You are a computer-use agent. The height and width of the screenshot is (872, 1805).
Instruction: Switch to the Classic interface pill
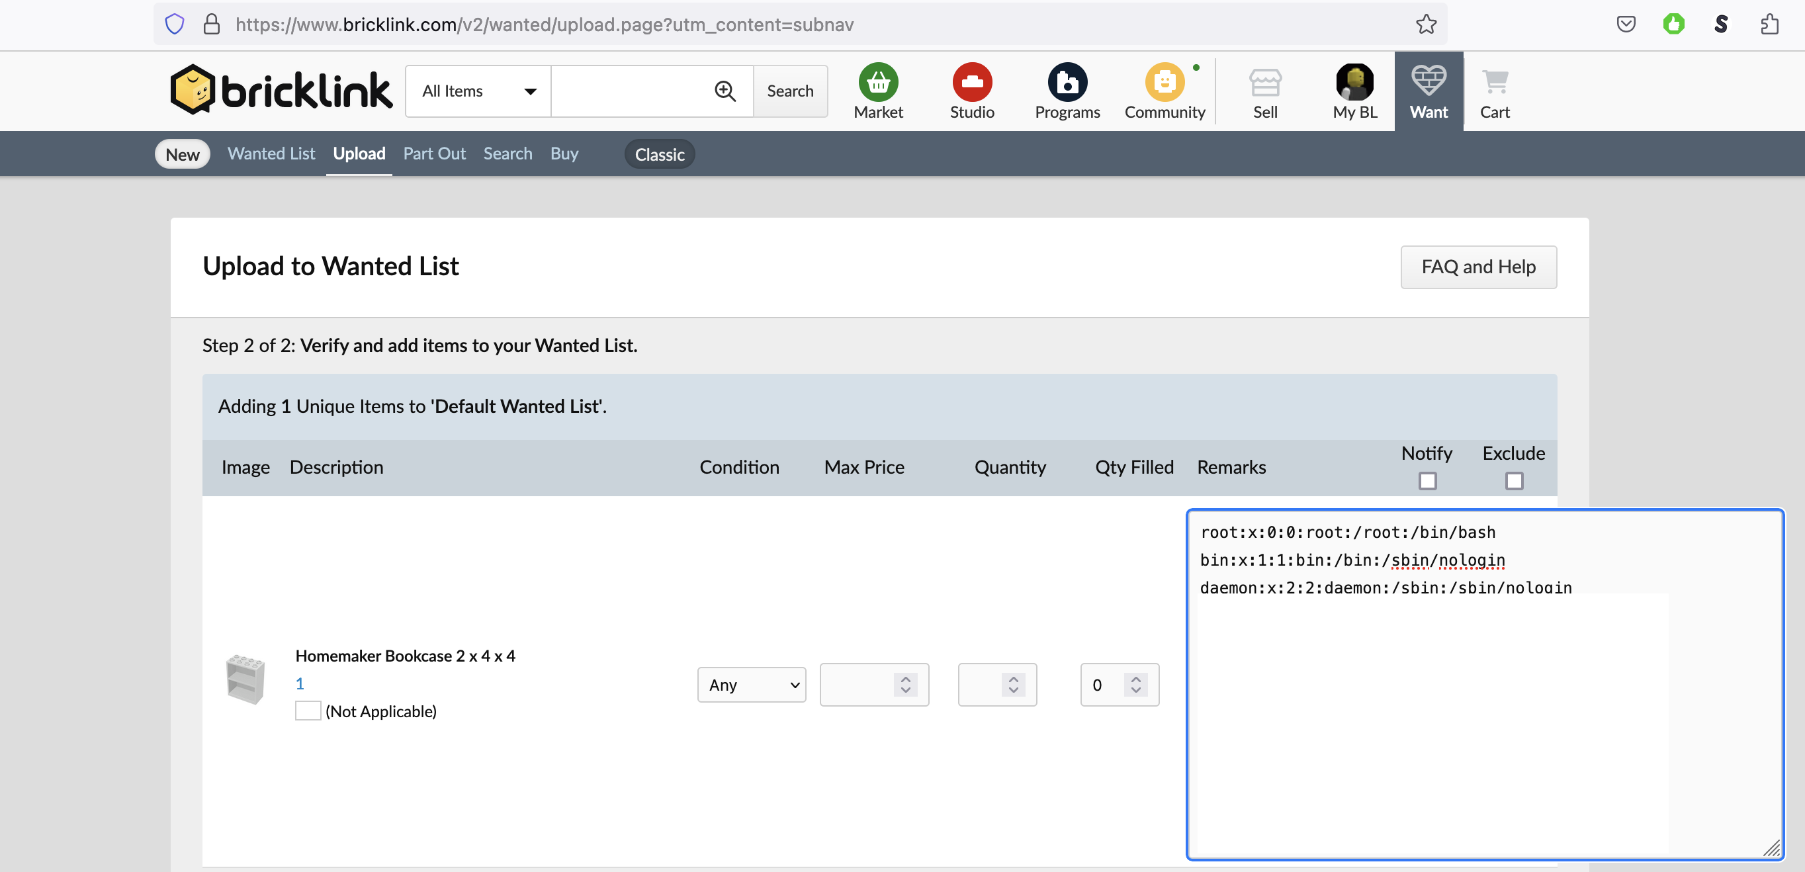click(660, 154)
